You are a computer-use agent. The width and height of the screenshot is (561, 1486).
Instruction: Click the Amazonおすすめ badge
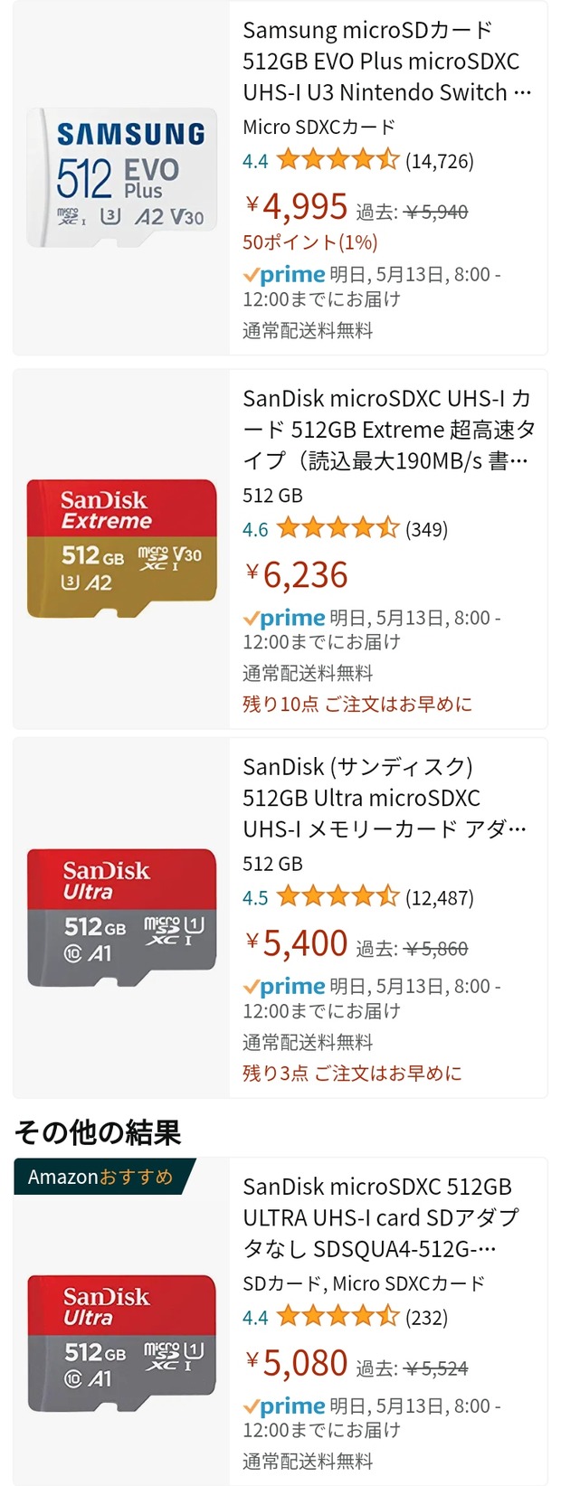tap(100, 1177)
